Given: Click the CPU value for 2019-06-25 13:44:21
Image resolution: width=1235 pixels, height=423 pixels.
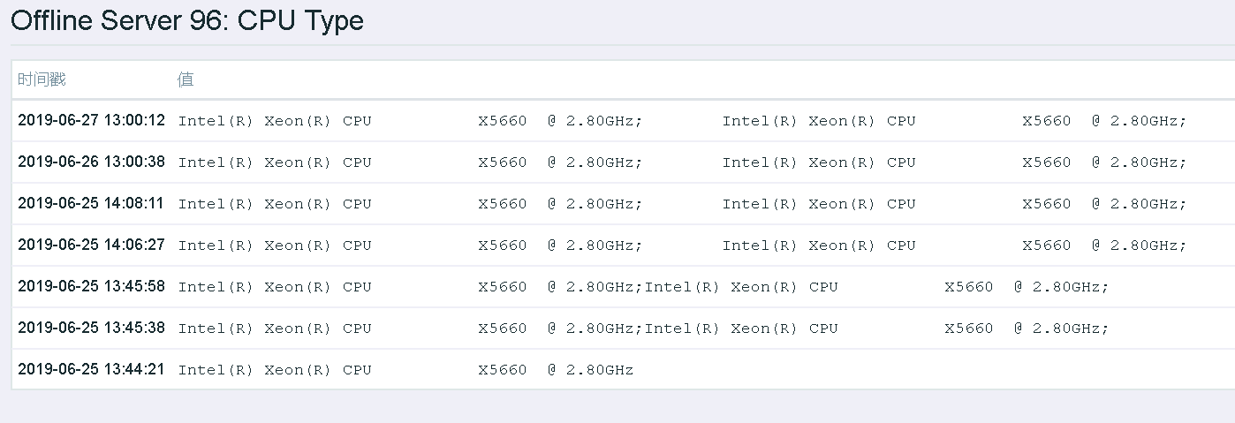Looking at the screenshot, I should [x=406, y=370].
